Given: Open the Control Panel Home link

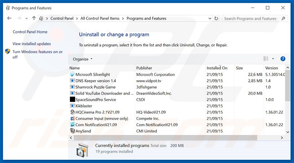Looking at the screenshot, I should point(30,32).
